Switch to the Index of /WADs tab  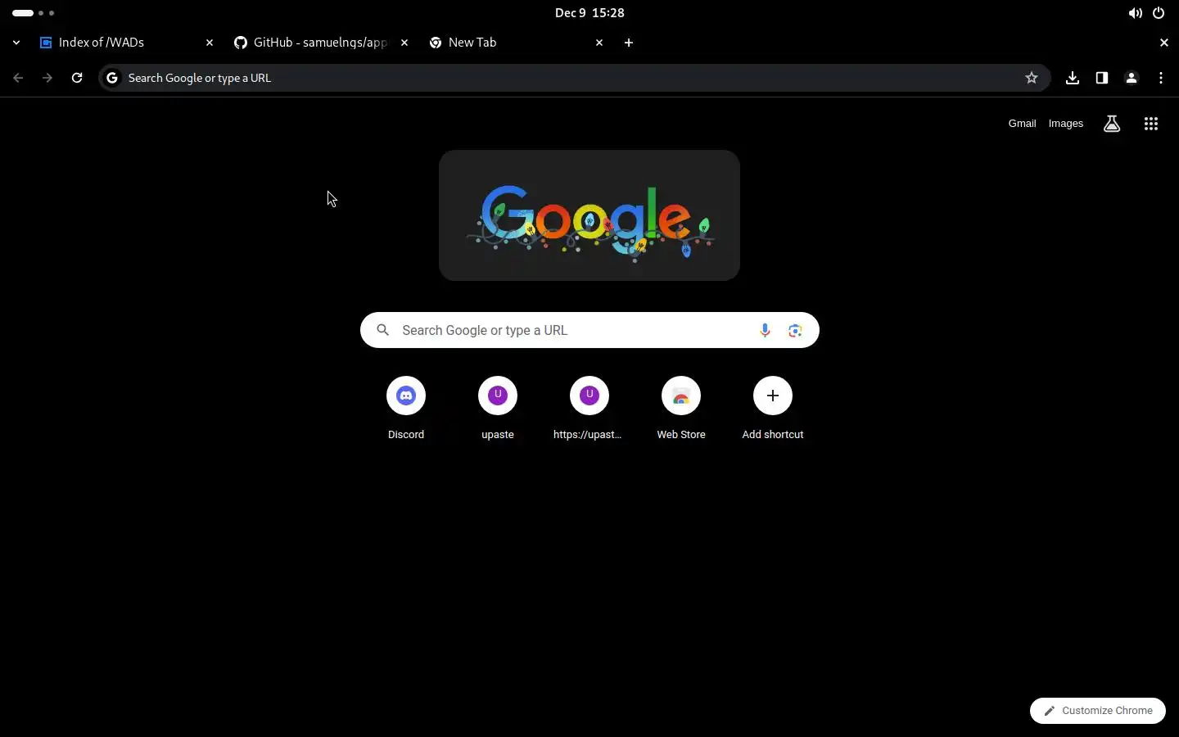click(x=128, y=43)
